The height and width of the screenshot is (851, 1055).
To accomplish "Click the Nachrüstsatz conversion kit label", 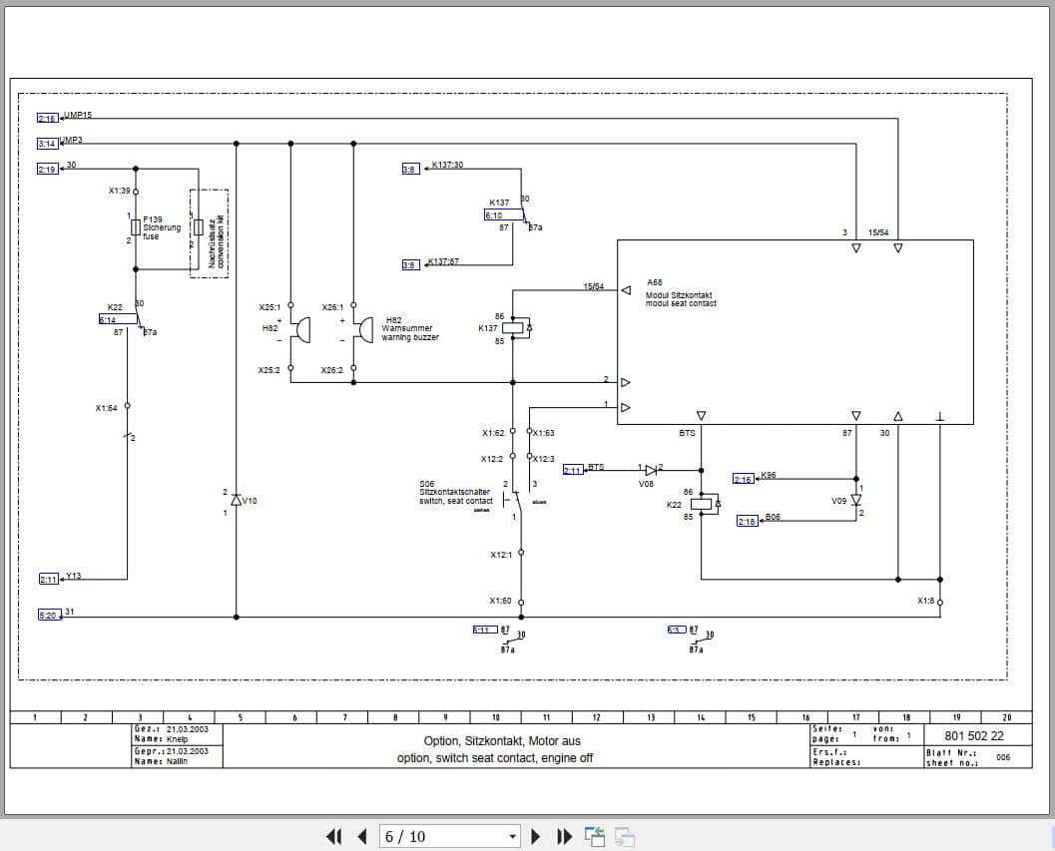I will click(x=216, y=241).
